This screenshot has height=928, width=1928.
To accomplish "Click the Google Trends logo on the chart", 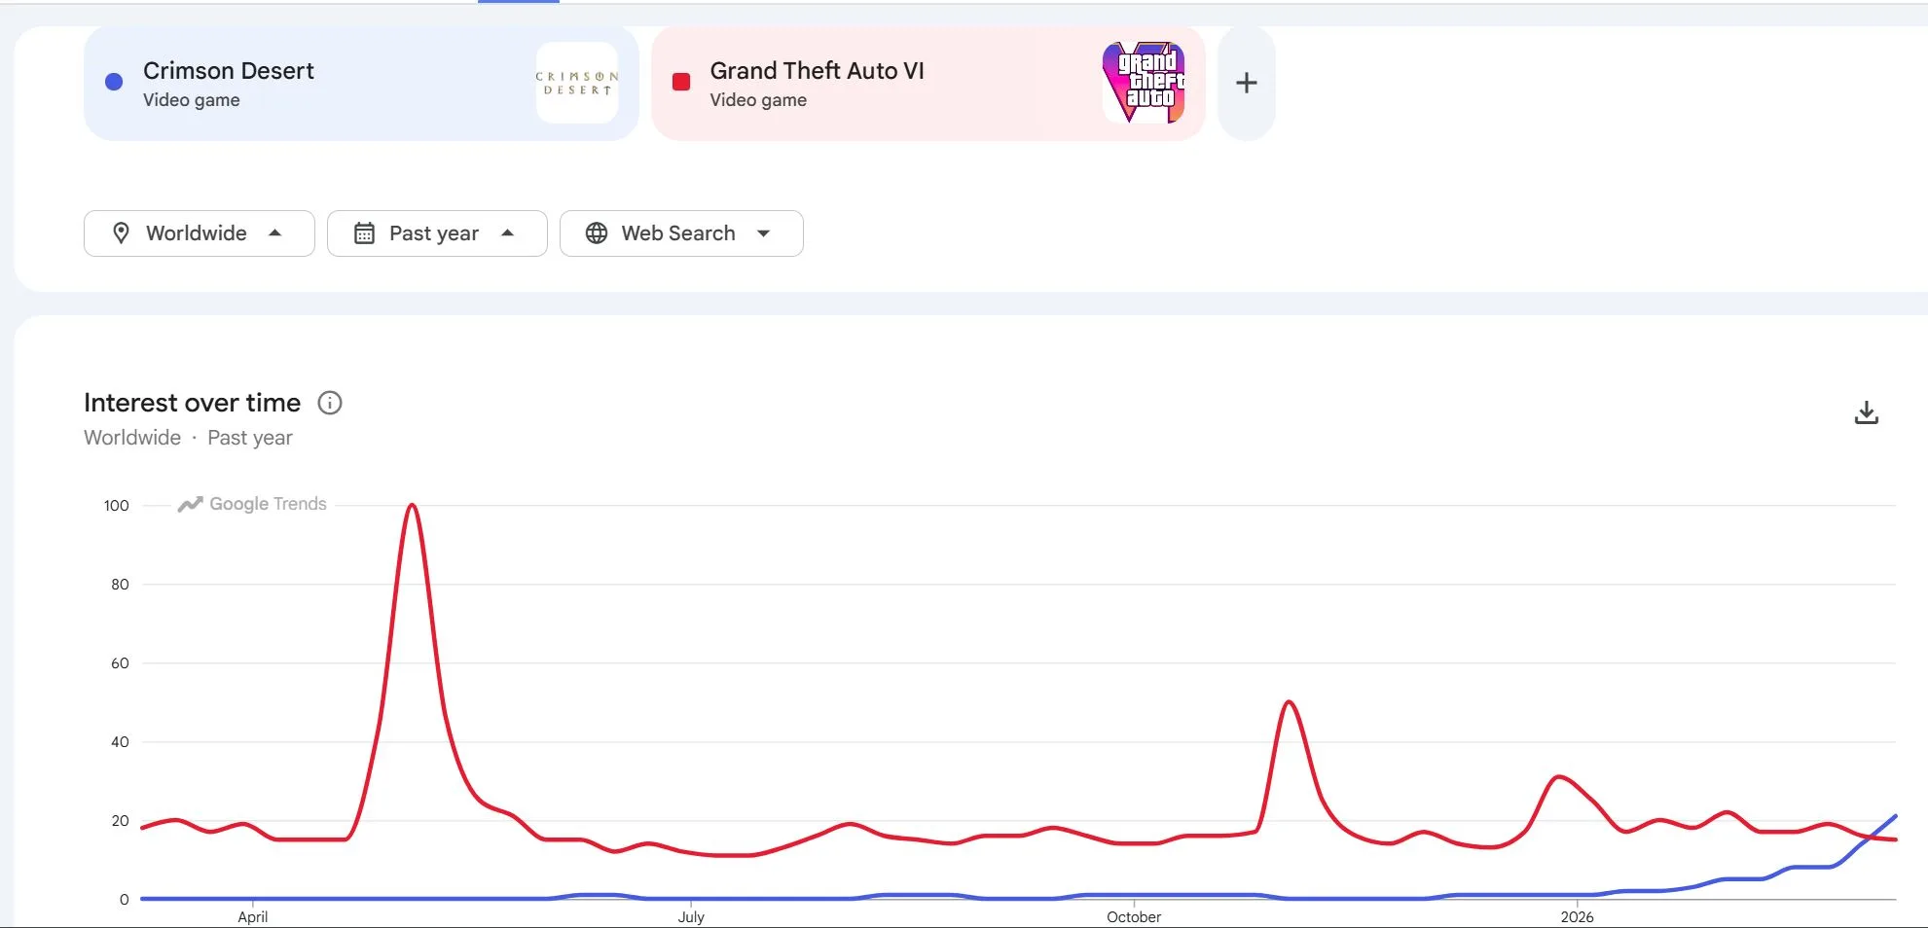I will 251,504.
